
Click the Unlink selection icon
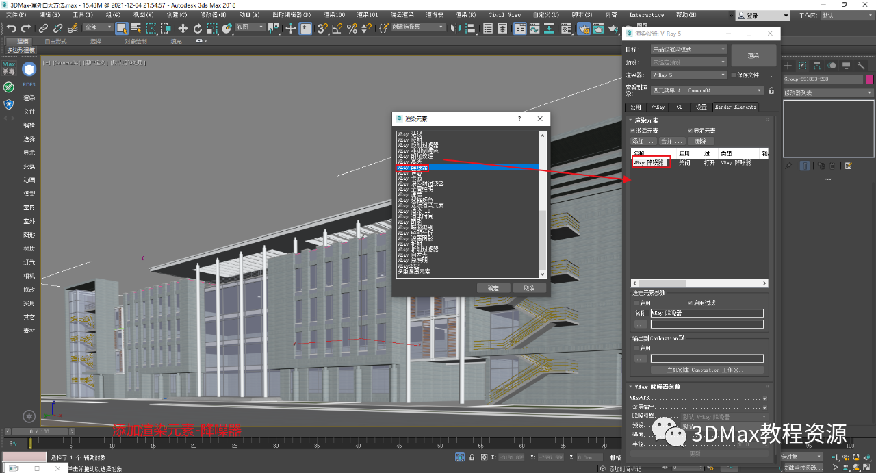57,28
